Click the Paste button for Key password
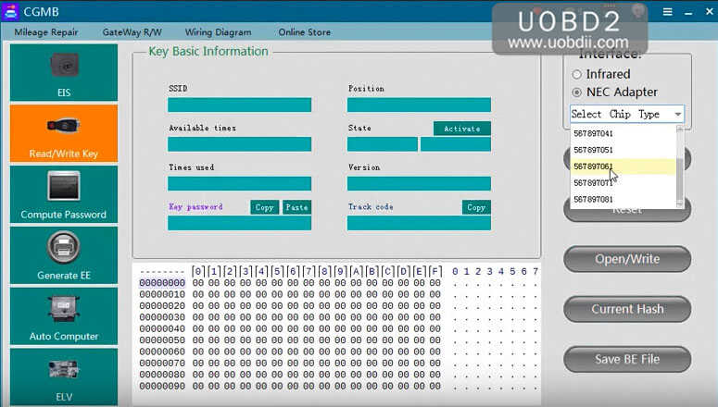 pyautogui.click(x=296, y=207)
